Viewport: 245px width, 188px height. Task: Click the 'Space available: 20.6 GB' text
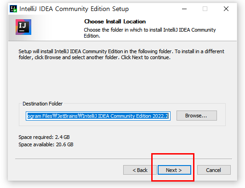[46, 144]
